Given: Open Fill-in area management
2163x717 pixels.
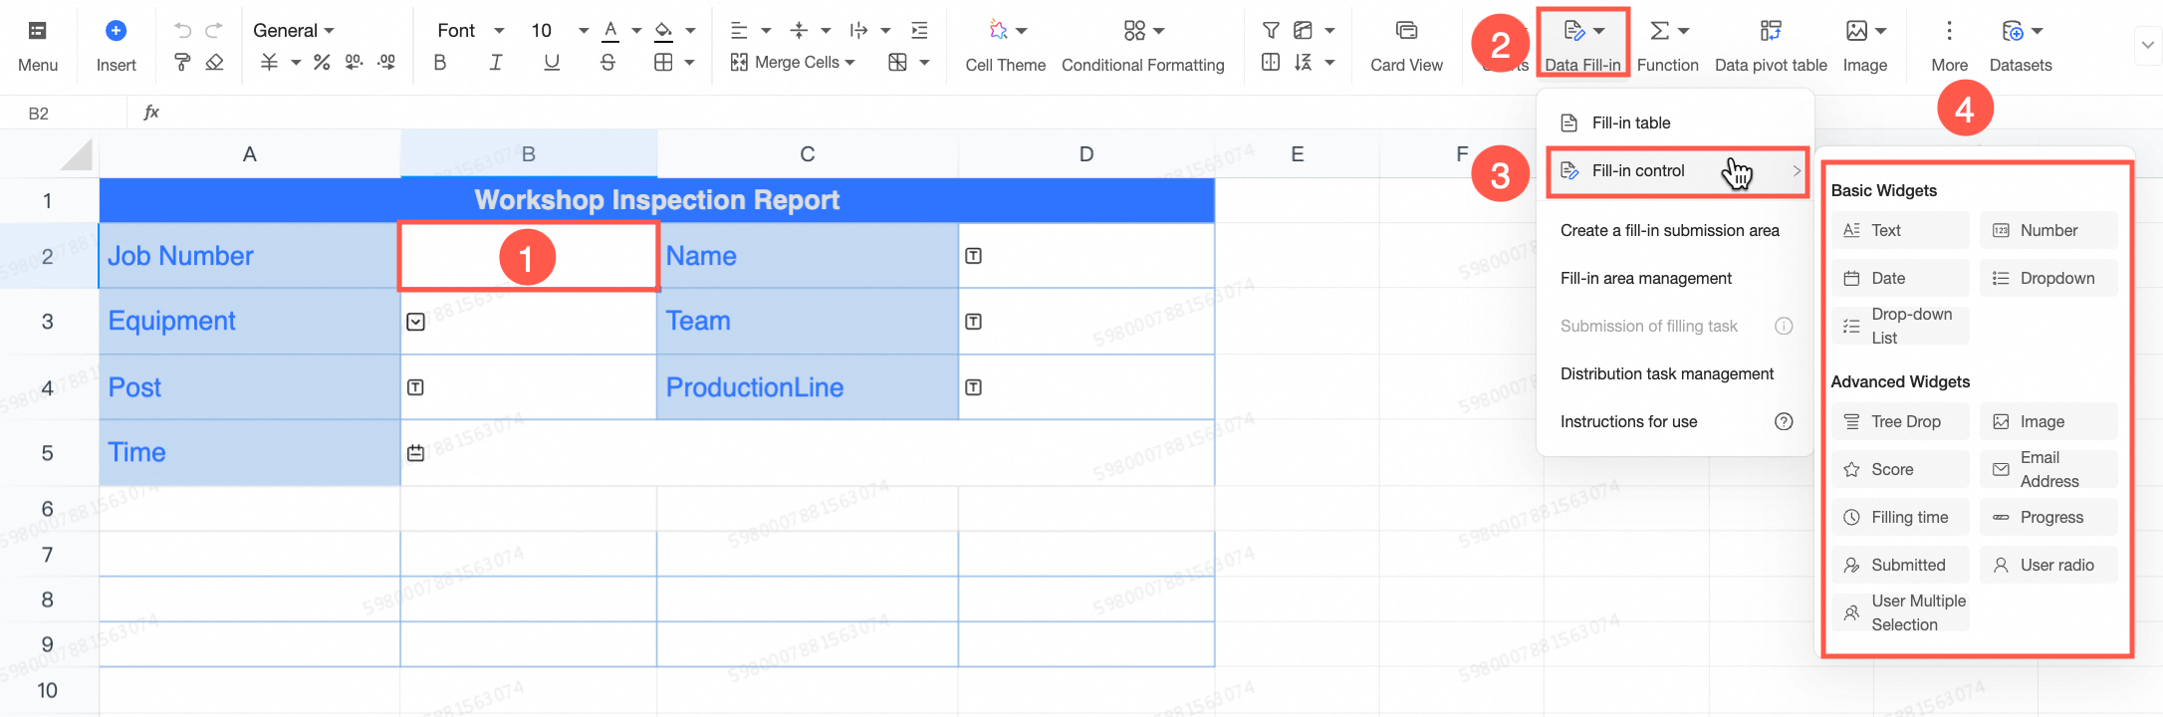Looking at the screenshot, I should (1646, 278).
